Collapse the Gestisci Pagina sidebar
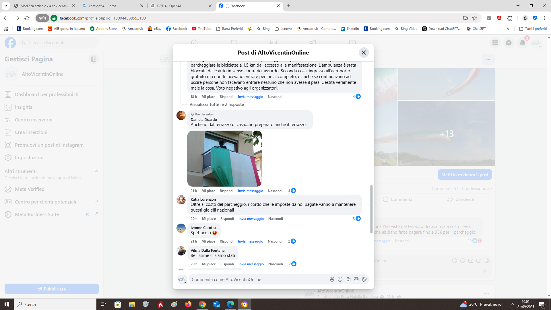This screenshot has width=551, height=310. (x=94, y=59)
